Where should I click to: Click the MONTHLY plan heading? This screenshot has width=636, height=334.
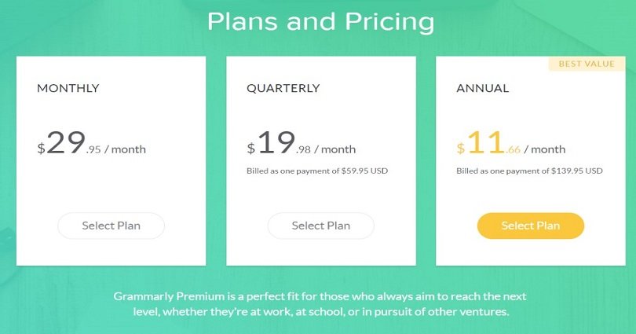pyautogui.click(x=68, y=88)
